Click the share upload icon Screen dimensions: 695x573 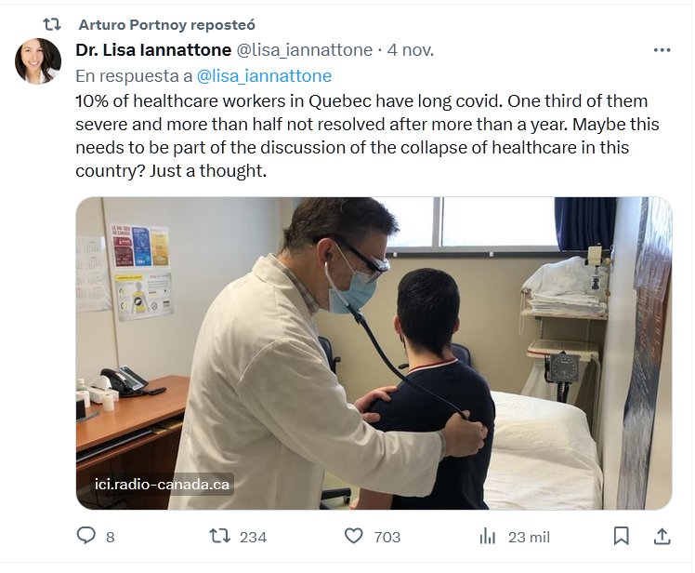[662, 536]
